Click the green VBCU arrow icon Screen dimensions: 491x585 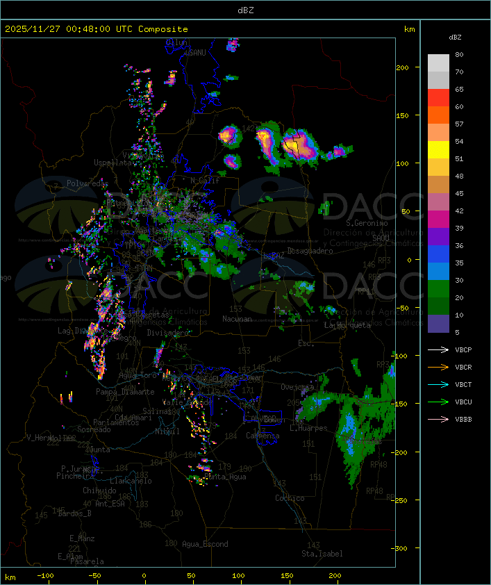pos(438,402)
